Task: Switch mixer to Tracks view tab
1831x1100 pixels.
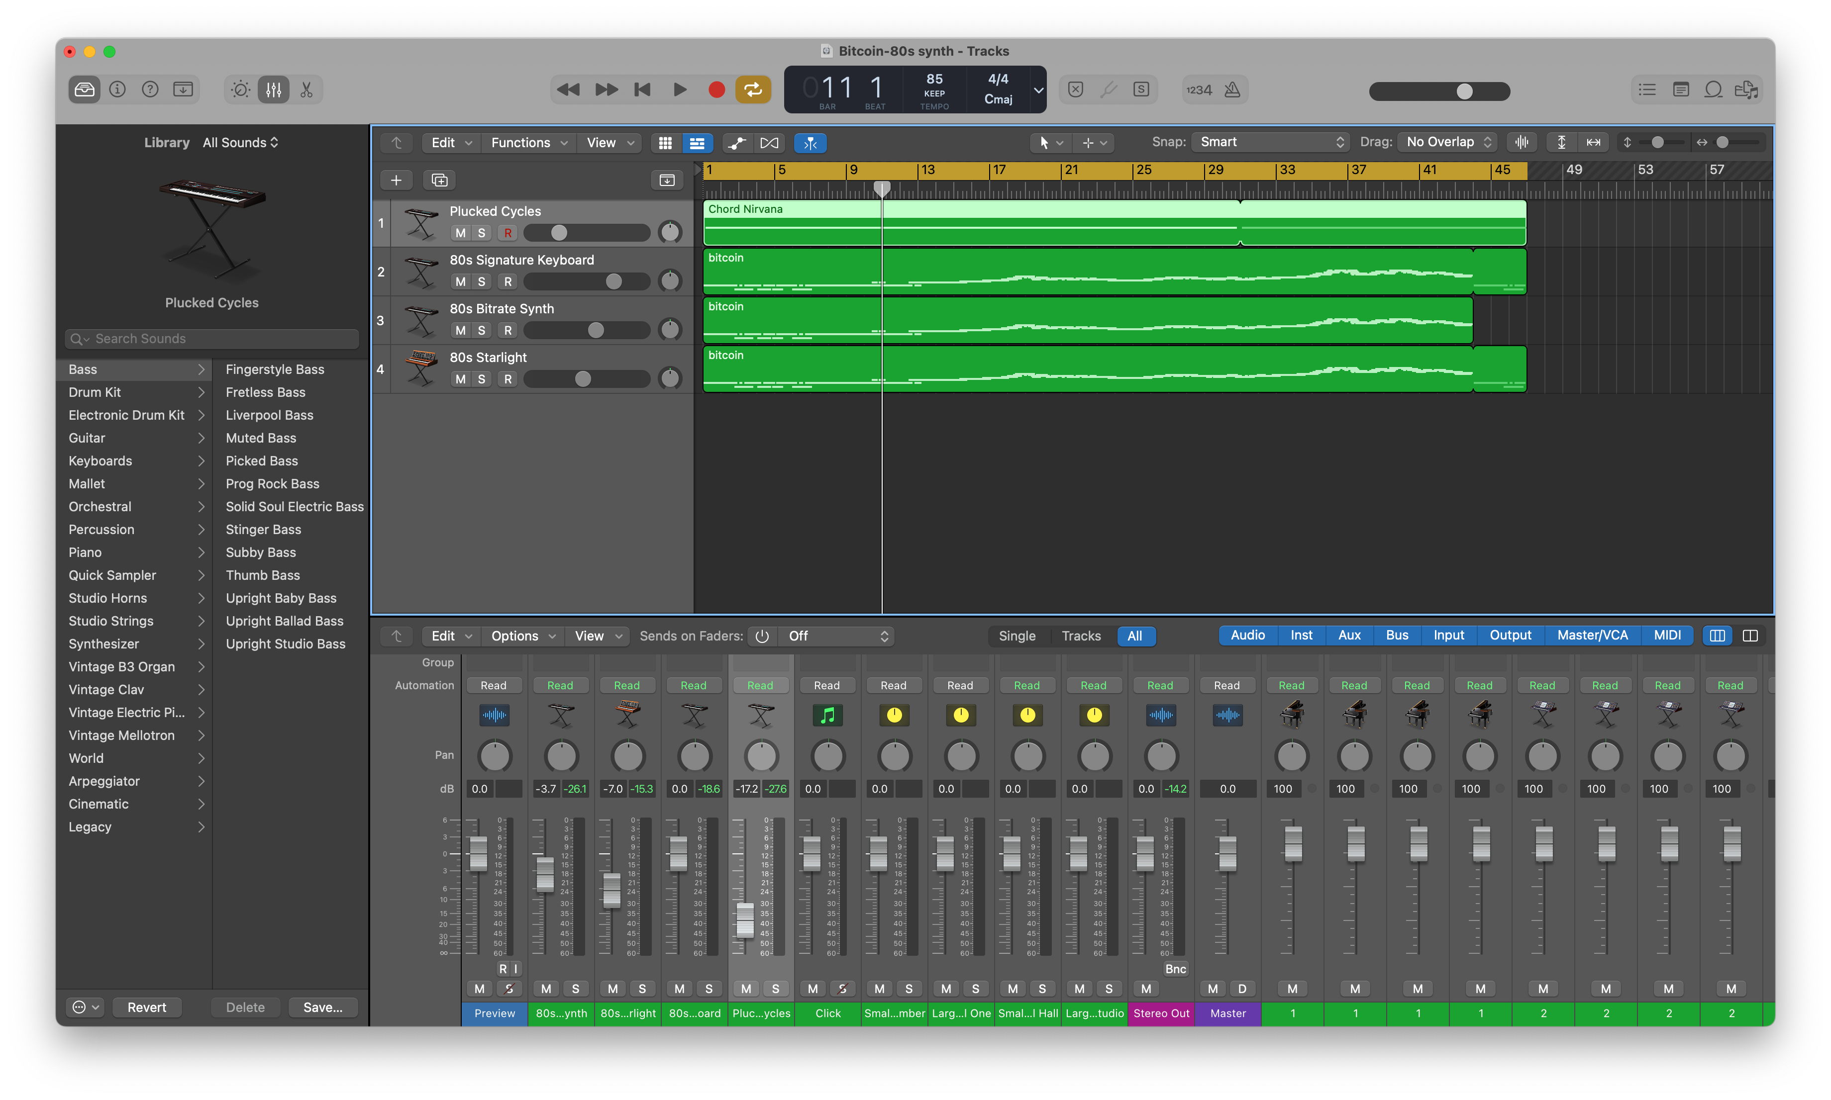Action: pos(1081,636)
